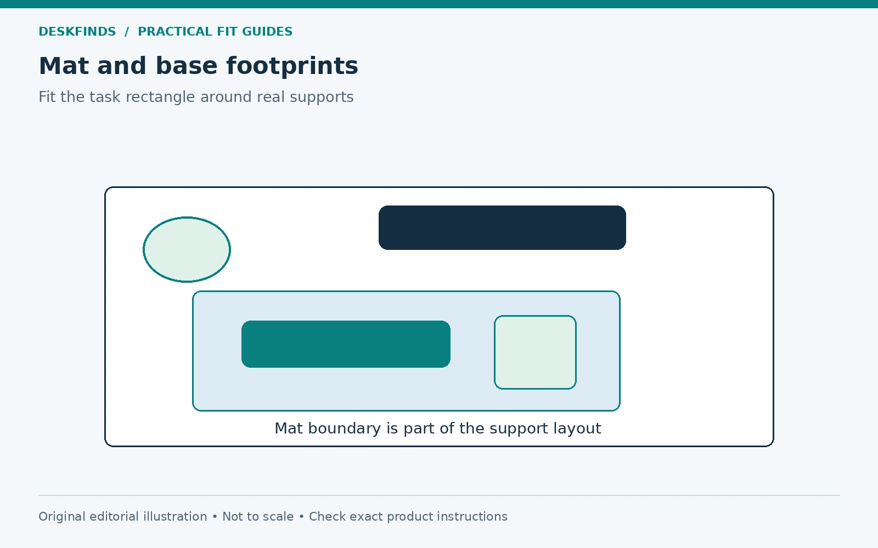
Task: Click the footer note 'Original editorial illustration • Not to scale'
Action: click(x=166, y=517)
